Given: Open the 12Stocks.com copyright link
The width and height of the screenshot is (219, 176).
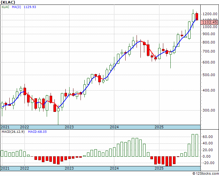Looking at the screenshot, I should click(x=206, y=174).
